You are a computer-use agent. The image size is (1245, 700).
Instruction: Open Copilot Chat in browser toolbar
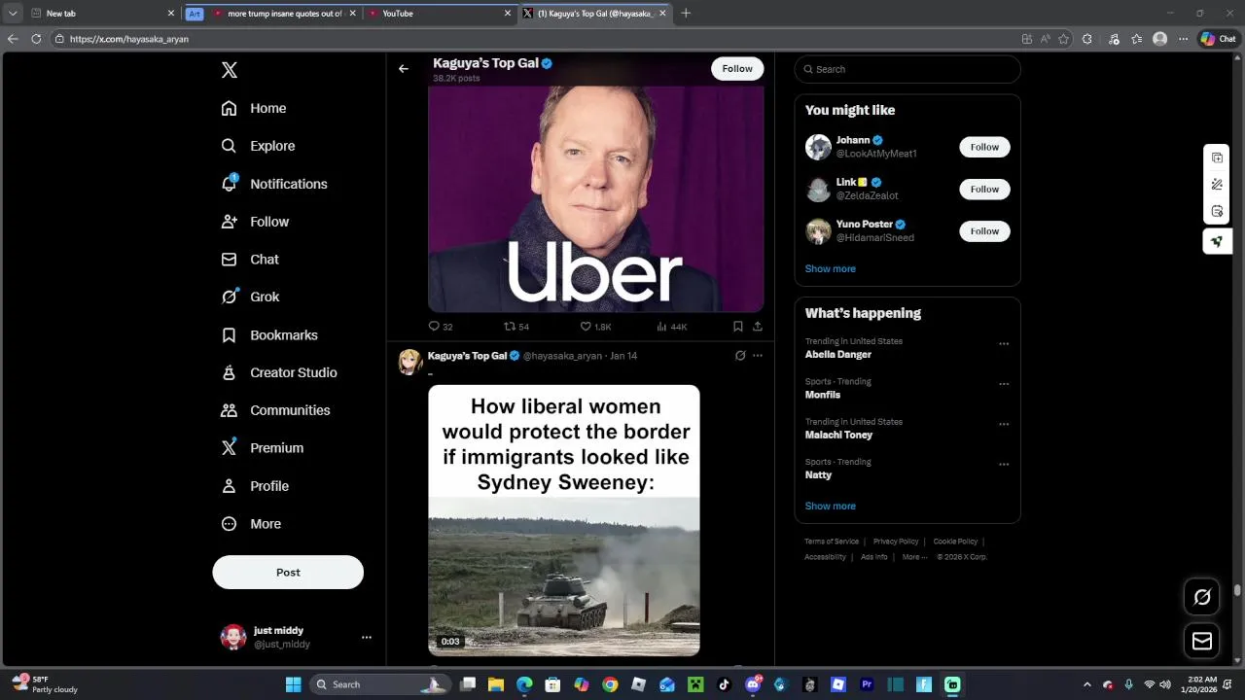coord(1218,39)
